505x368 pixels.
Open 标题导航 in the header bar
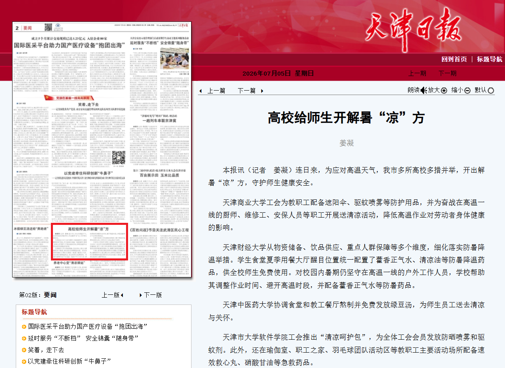pos(490,59)
